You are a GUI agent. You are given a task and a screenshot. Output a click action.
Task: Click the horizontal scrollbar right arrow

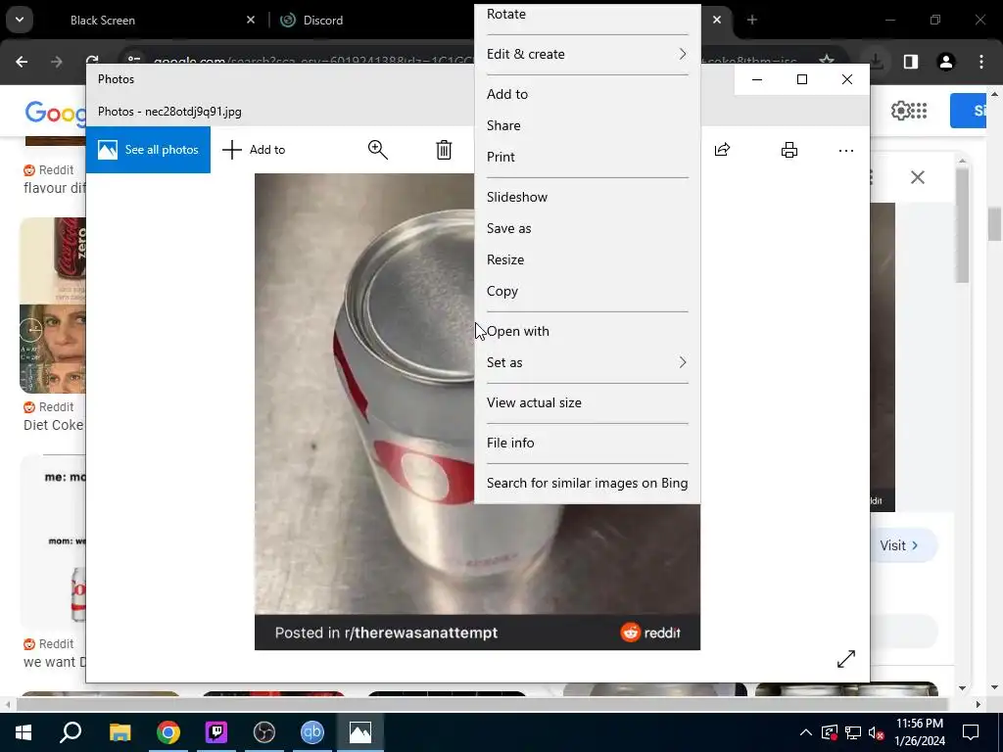coord(978,705)
